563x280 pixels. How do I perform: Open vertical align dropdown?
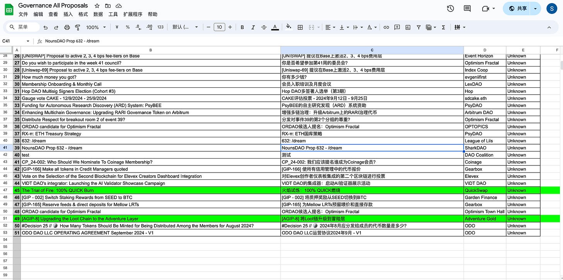coord(344,27)
